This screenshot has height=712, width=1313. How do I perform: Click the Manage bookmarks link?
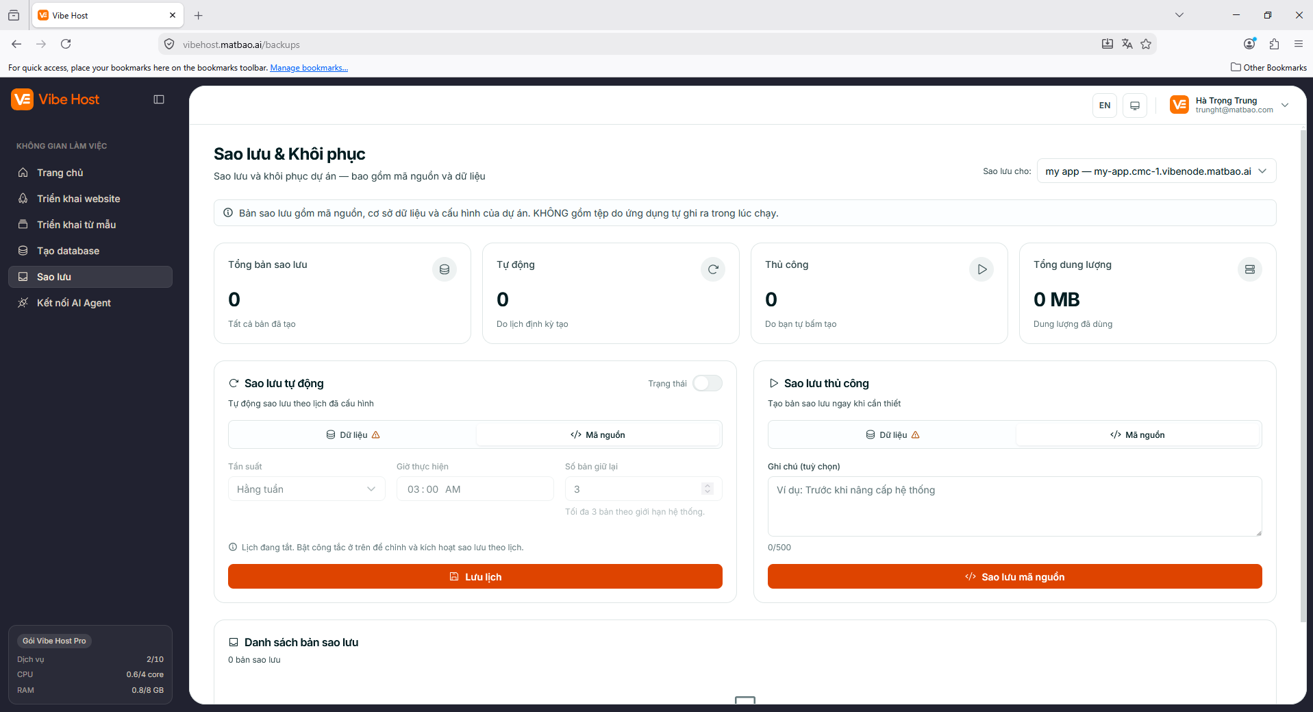point(309,68)
